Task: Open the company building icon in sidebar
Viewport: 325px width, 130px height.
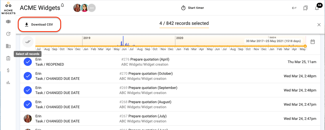Action: point(8,46)
